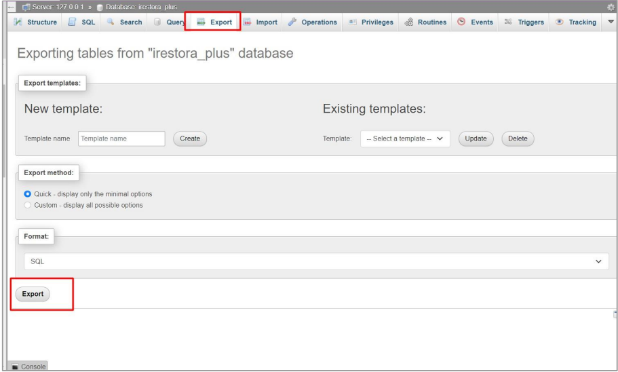Click the Privileges tab icon
Image resolution: width=618 pixels, height=372 pixels.
tap(353, 22)
